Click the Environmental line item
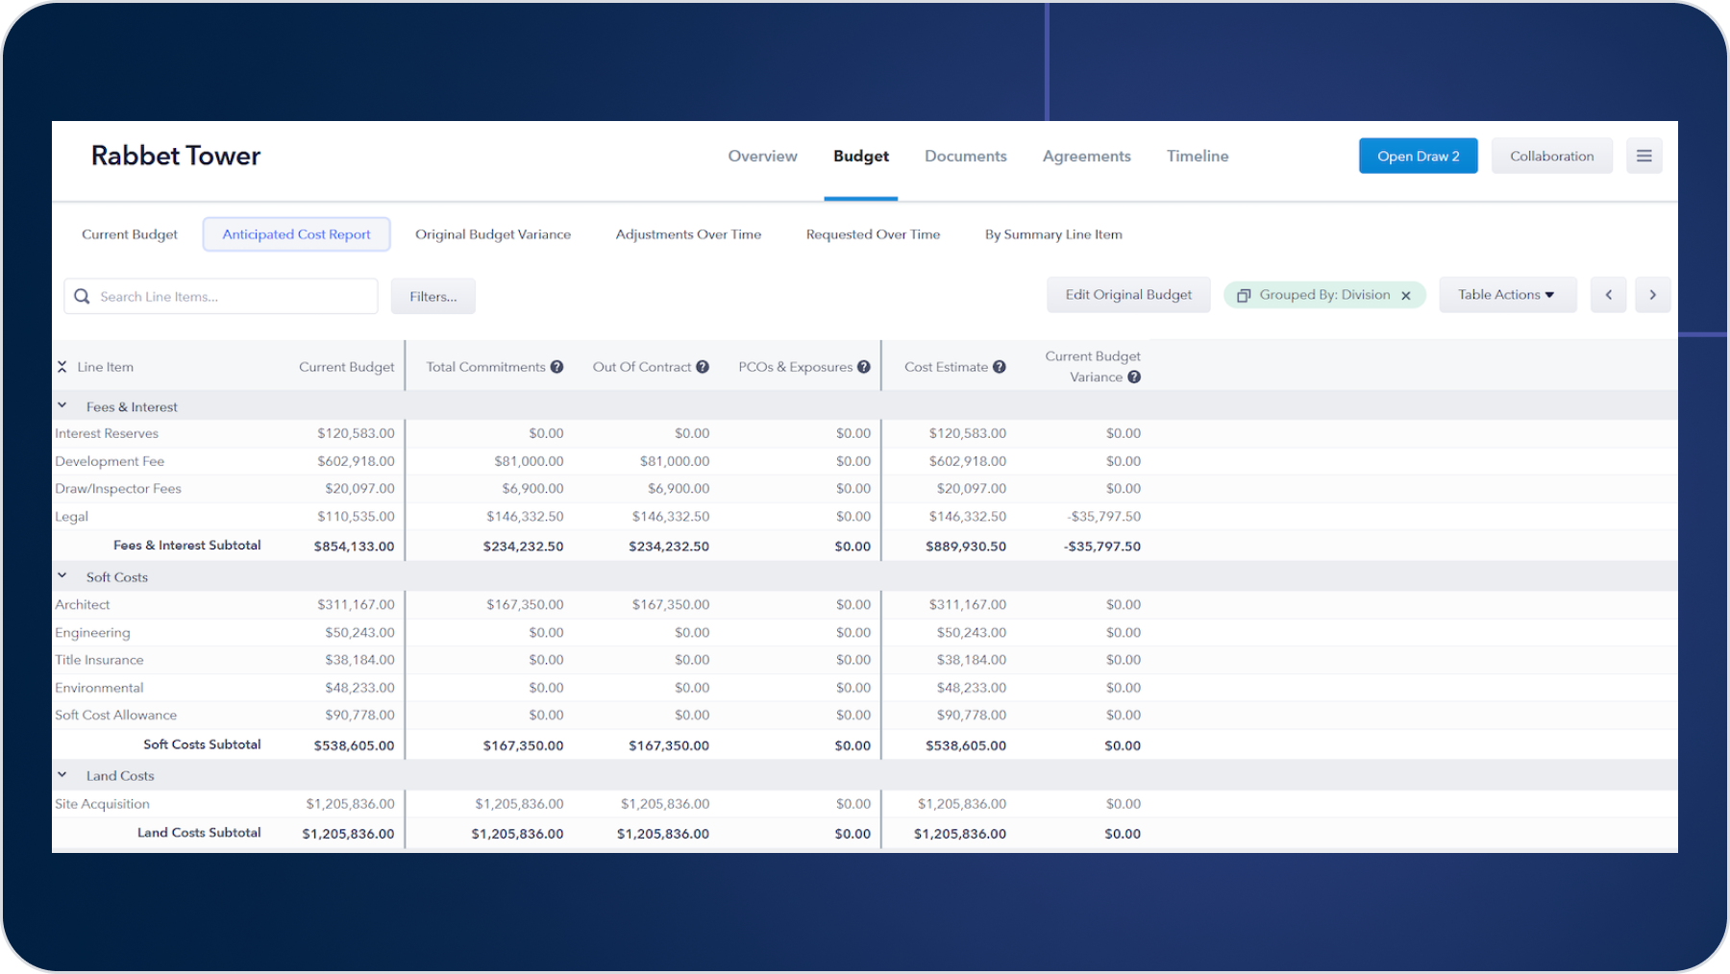 point(99,688)
